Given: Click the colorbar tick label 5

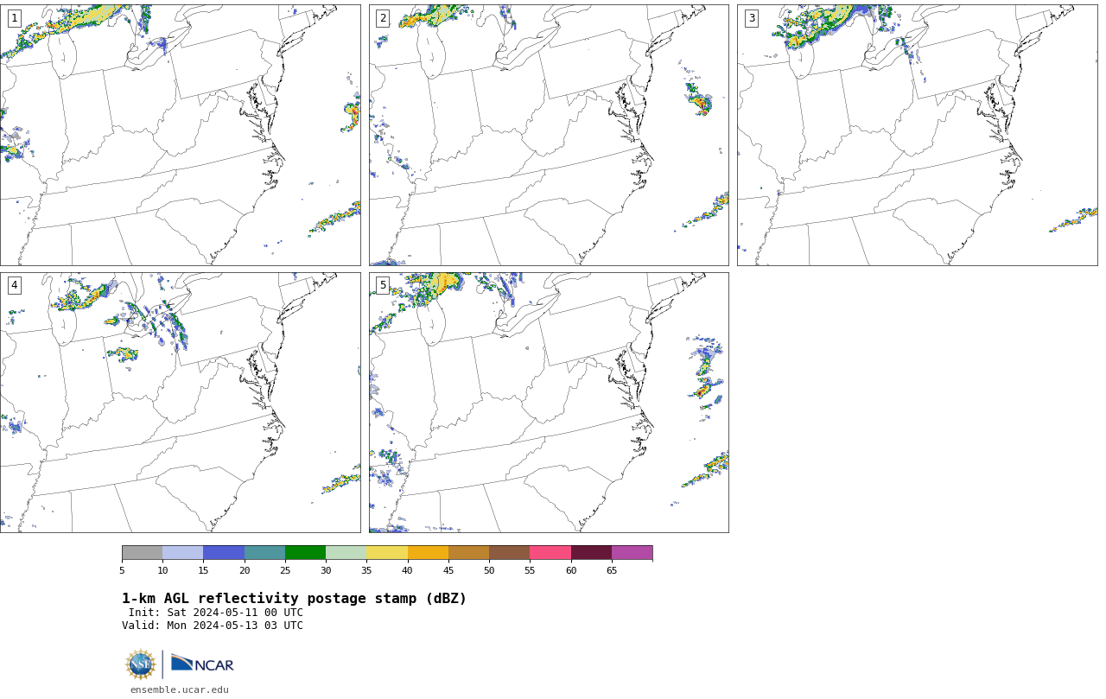Looking at the screenshot, I should tap(122, 570).
